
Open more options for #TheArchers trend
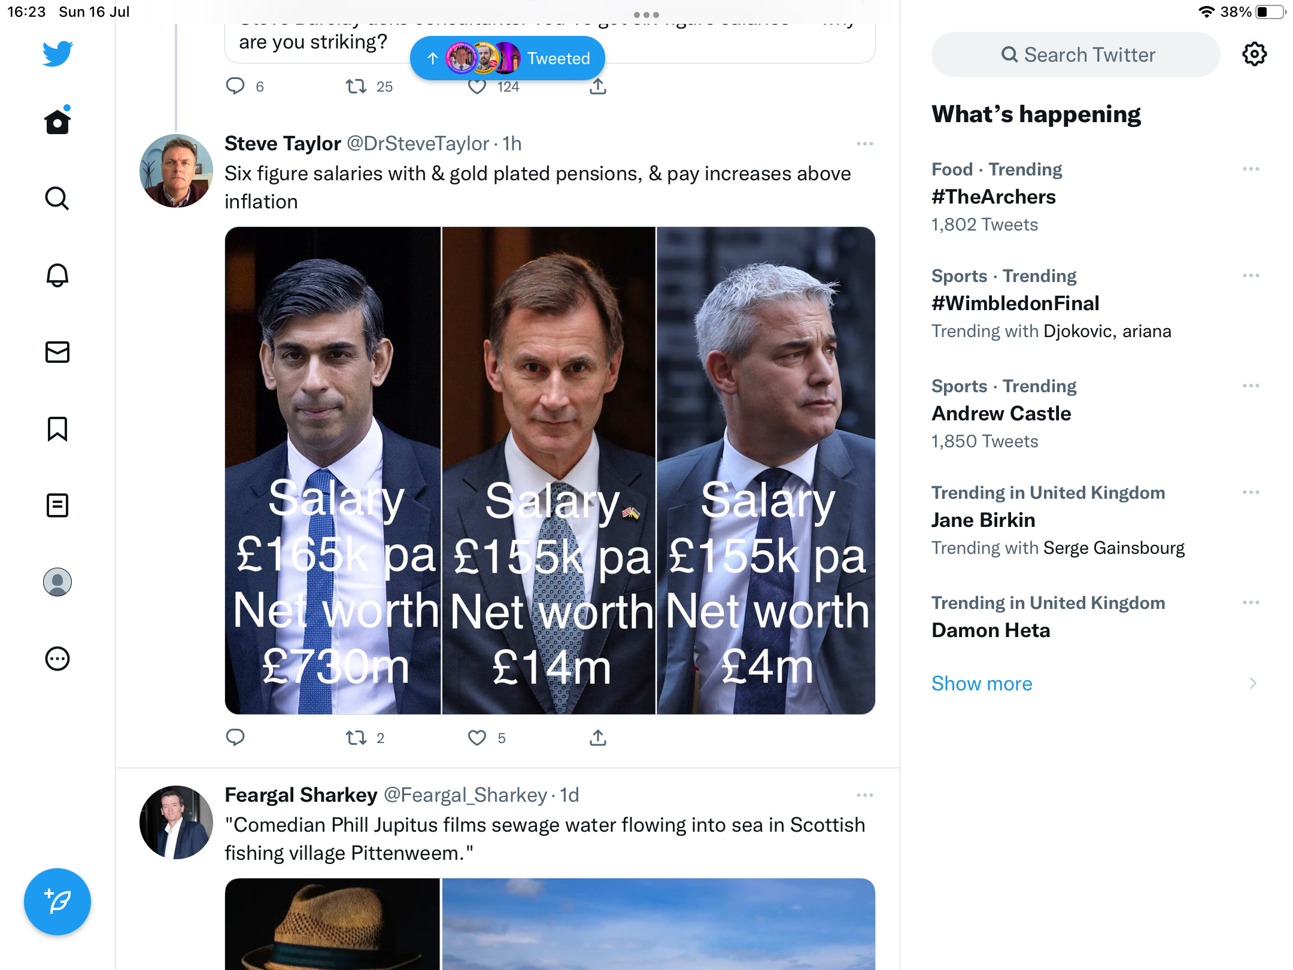[1251, 169]
